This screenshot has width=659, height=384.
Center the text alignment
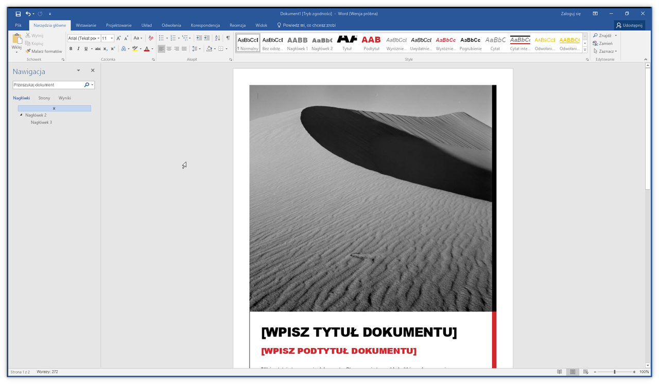click(169, 49)
